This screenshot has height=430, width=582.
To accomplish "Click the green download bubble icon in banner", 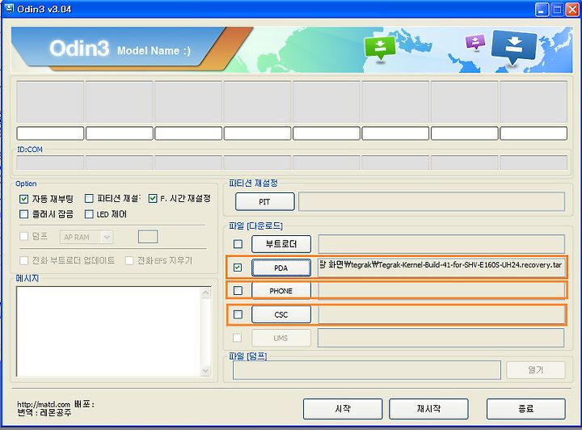I will click(380, 48).
